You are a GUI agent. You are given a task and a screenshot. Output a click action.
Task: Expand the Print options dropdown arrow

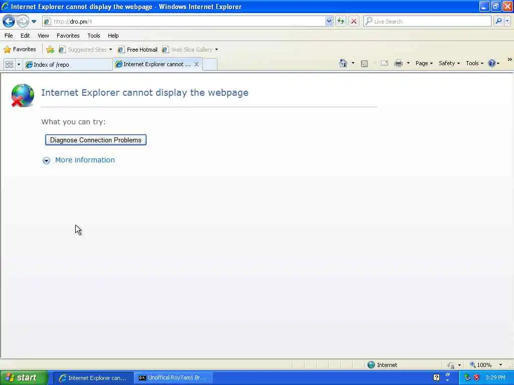(408, 63)
